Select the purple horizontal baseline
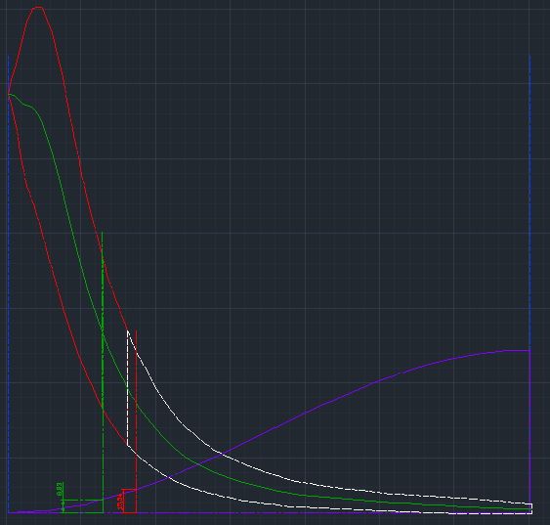This screenshot has height=525, width=550. [x=270, y=513]
